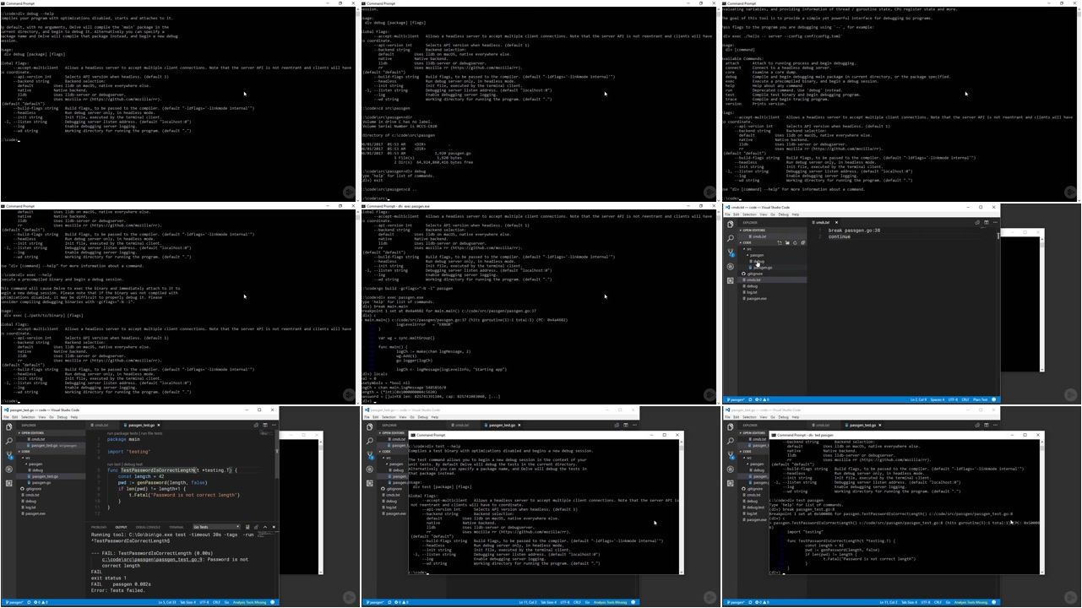Screen dimensions: 1082x608
Task: Open Source Control in the Go Tests output VS Code window
Action: pyautogui.click(x=9, y=455)
